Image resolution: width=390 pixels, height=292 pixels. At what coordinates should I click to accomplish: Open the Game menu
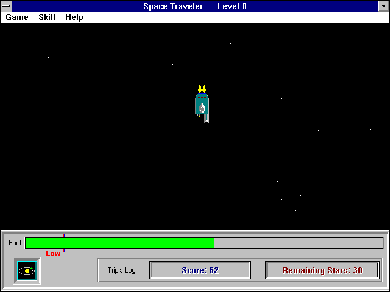tap(17, 18)
